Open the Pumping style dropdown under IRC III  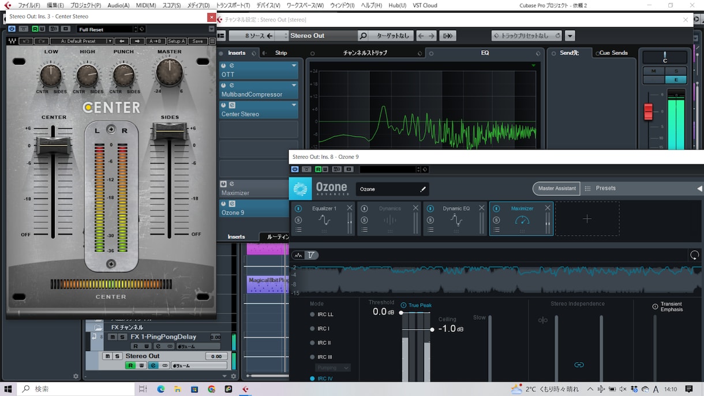(333, 368)
